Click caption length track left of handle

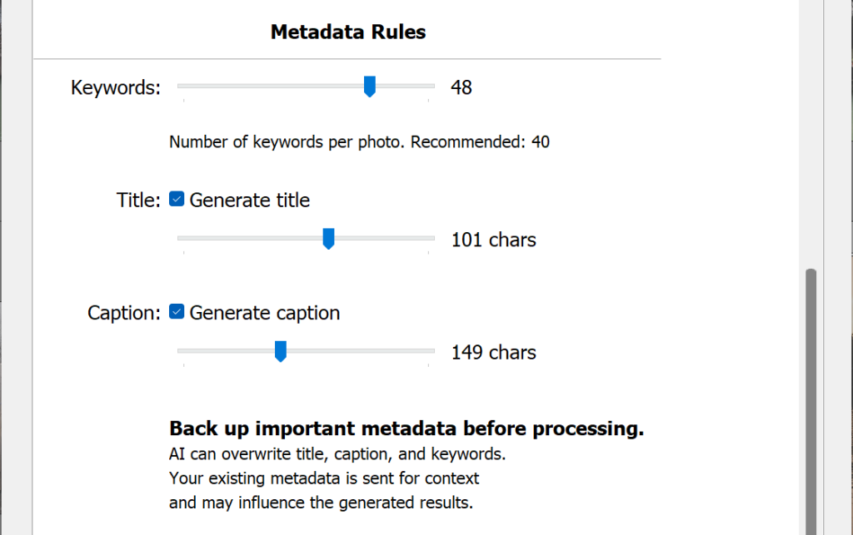[225, 351]
